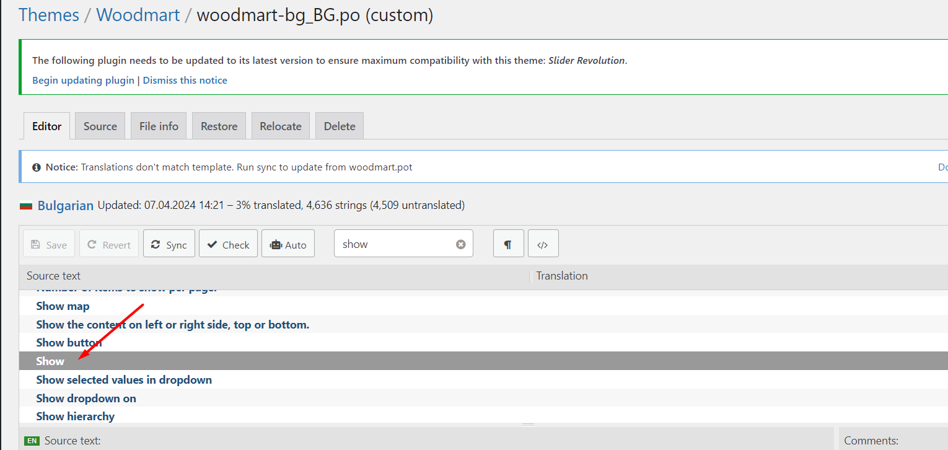
Task: Click the Revert button
Action: tap(109, 244)
